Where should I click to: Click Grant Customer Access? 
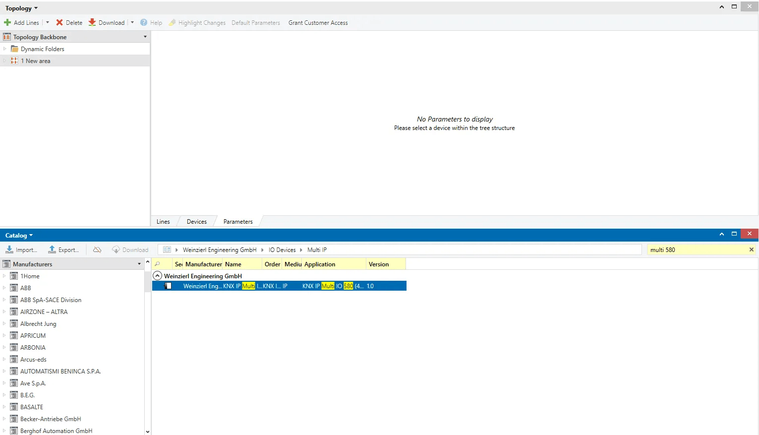[x=318, y=23]
